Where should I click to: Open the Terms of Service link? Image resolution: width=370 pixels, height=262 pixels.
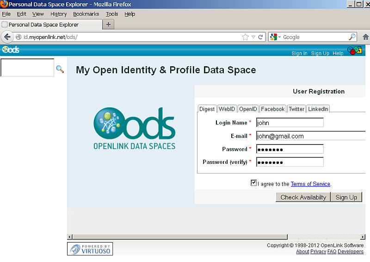click(x=310, y=184)
